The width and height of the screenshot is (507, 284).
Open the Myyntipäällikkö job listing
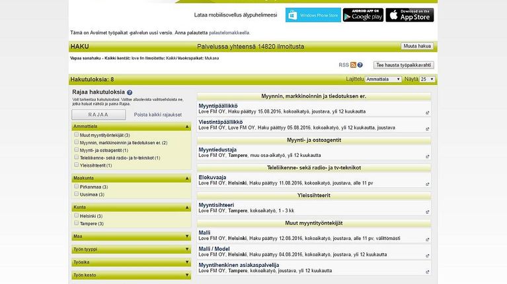(218, 105)
